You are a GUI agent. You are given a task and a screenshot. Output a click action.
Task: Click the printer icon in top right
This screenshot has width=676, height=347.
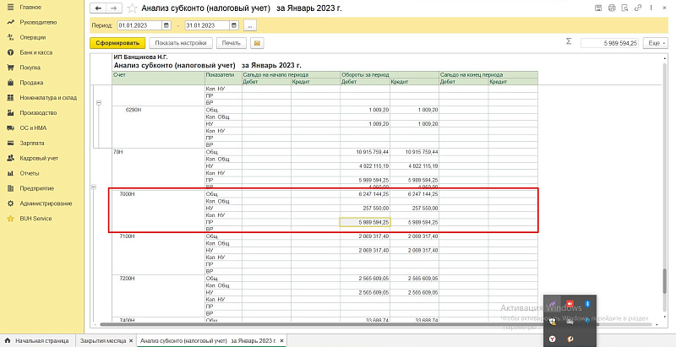click(x=611, y=8)
